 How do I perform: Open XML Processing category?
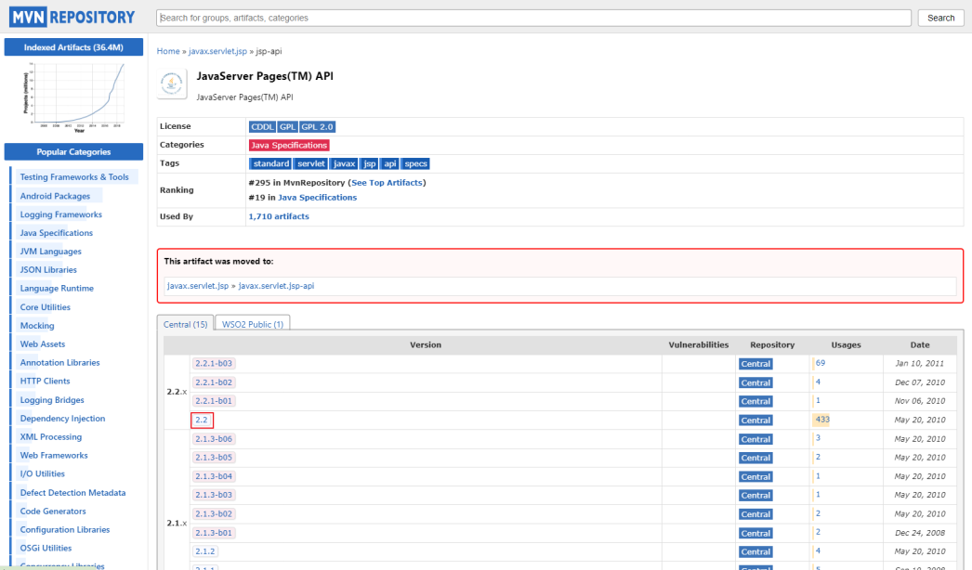[51, 437]
